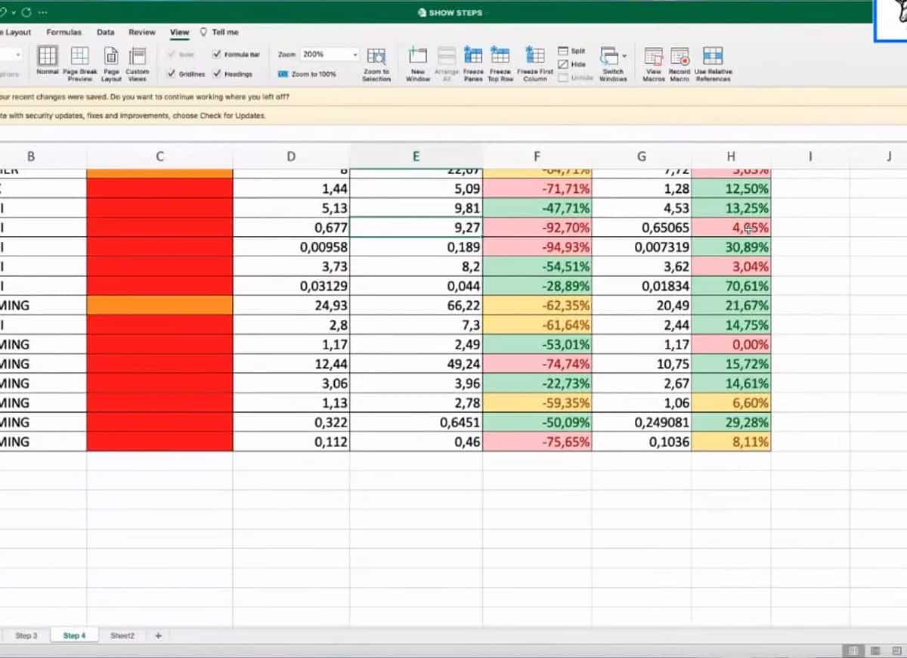This screenshot has height=658, width=907.
Task: Click cell with value 0,00958
Action: click(291, 247)
